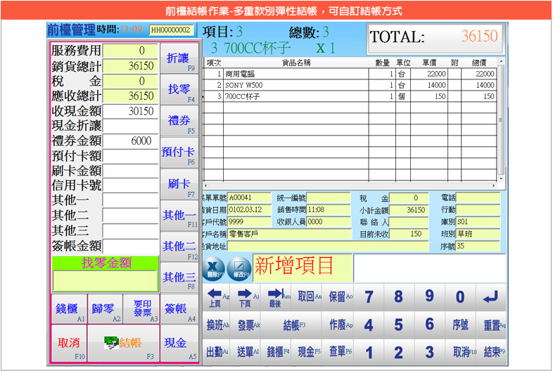Click 結帳 checkout button with register icon
The height and width of the screenshot is (373, 553).
[123, 343]
